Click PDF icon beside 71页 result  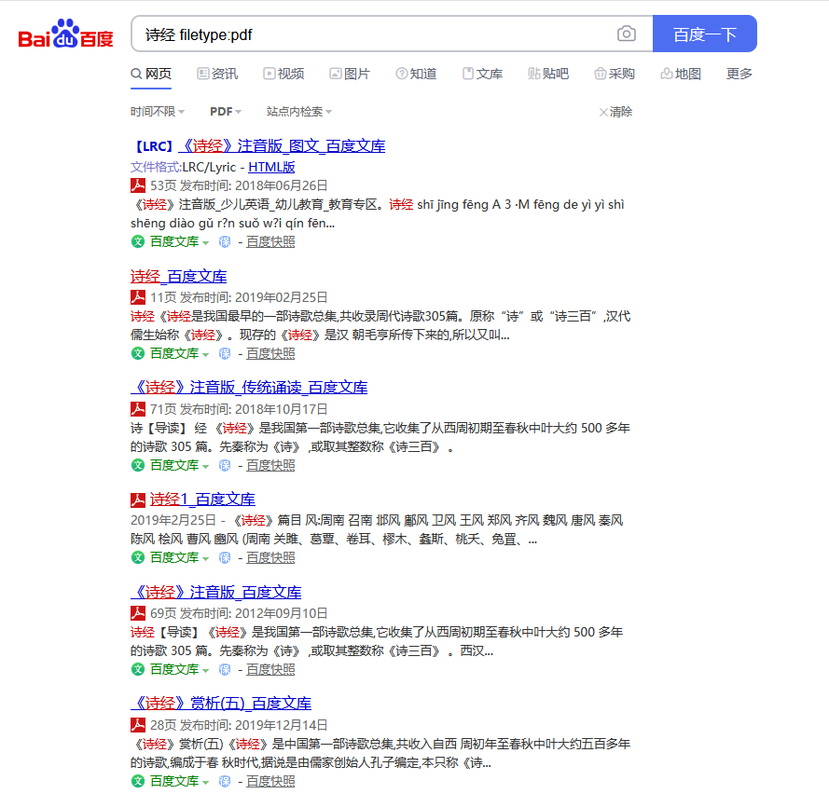pos(138,409)
